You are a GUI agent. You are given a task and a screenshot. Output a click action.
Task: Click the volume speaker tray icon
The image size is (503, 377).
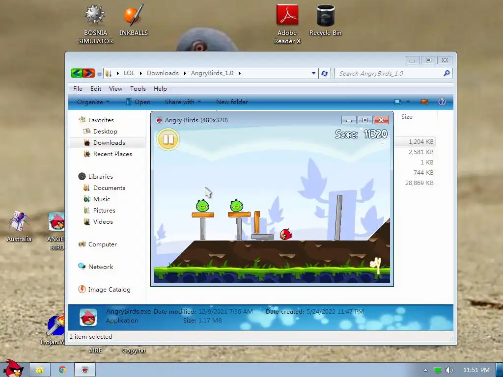click(449, 370)
